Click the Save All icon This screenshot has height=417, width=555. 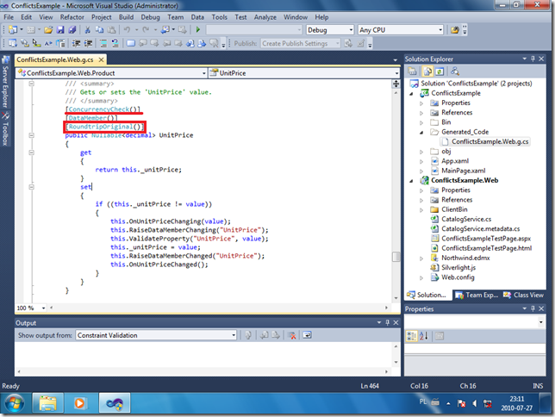72,30
